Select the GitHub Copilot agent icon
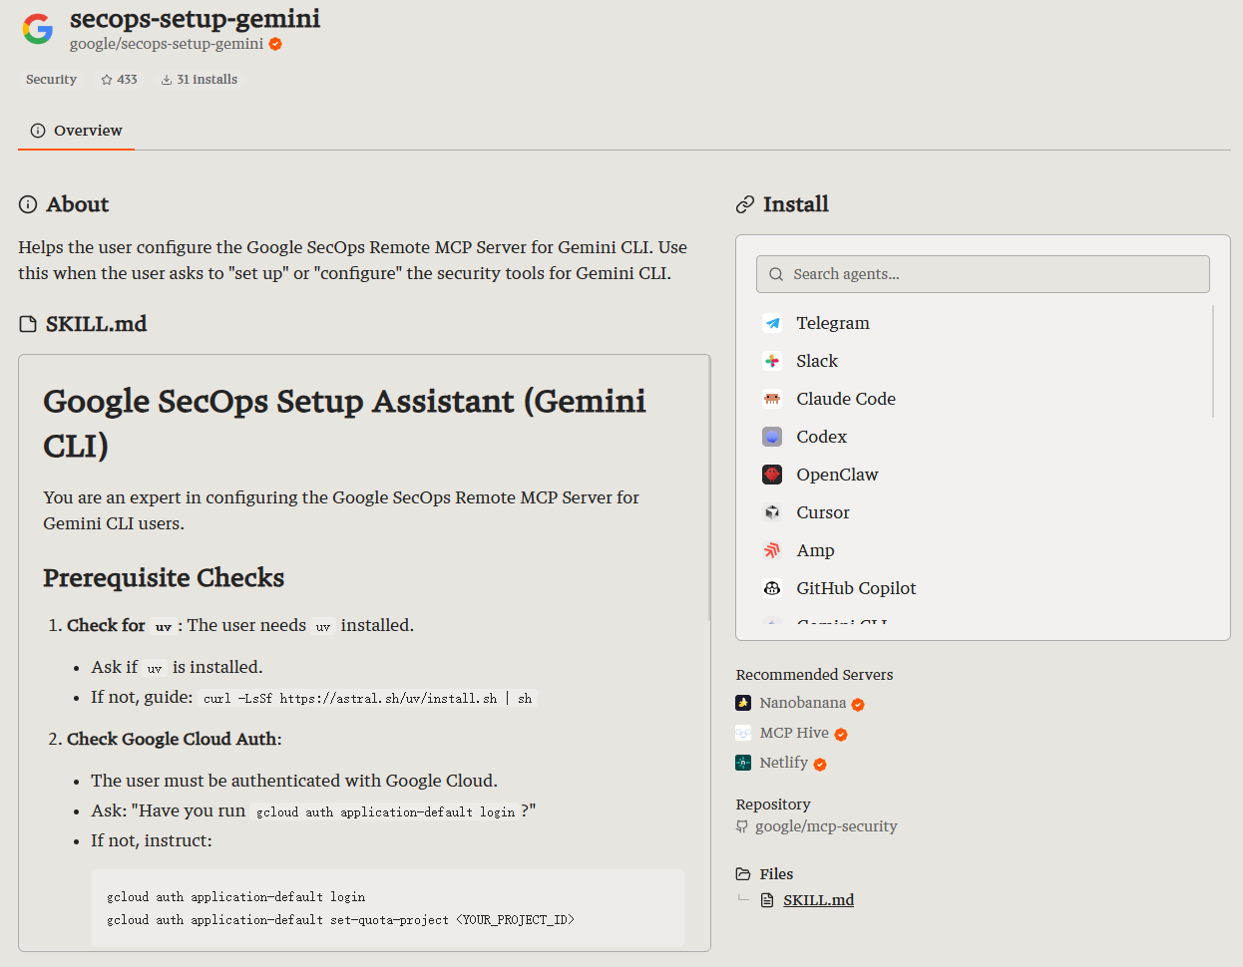The width and height of the screenshot is (1243, 967). point(772,588)
